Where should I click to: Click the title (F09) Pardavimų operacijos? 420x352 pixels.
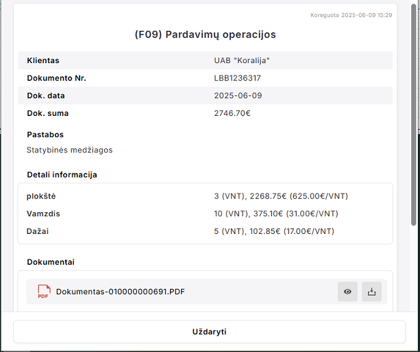pyautogui.click(x=206, y=34)
